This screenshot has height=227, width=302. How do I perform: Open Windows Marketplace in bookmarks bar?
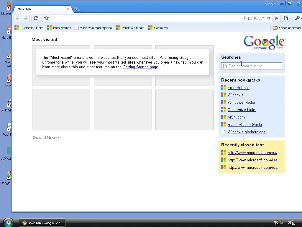(93, 28)
